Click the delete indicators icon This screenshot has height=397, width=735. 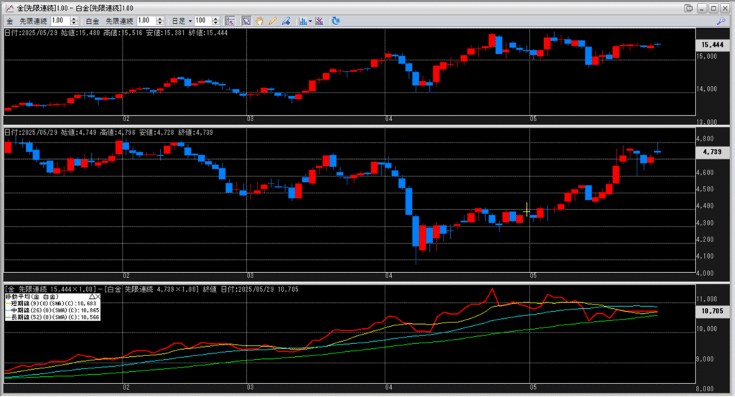[319, 21]
